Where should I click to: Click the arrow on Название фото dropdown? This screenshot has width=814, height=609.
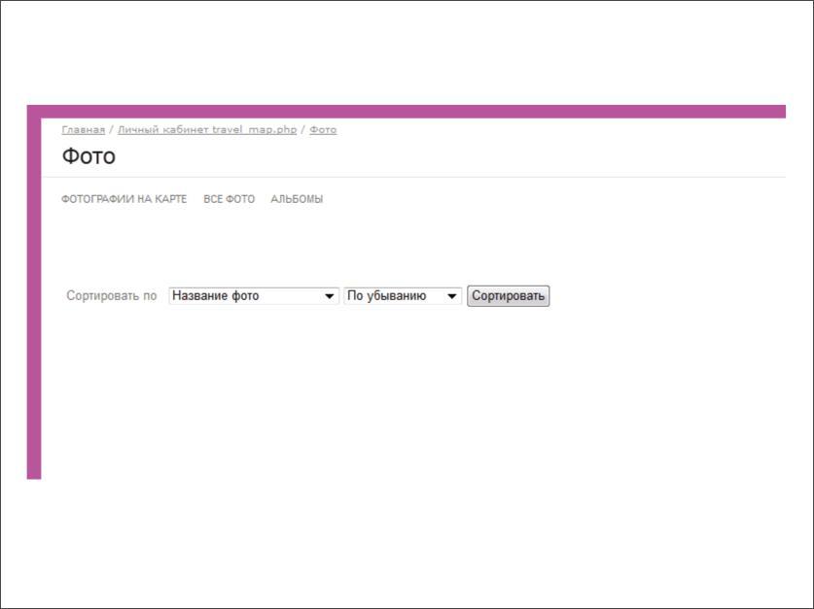[x=330, y=296]
